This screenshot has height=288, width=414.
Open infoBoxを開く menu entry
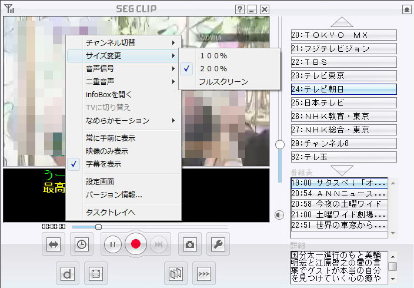point(123,94)
